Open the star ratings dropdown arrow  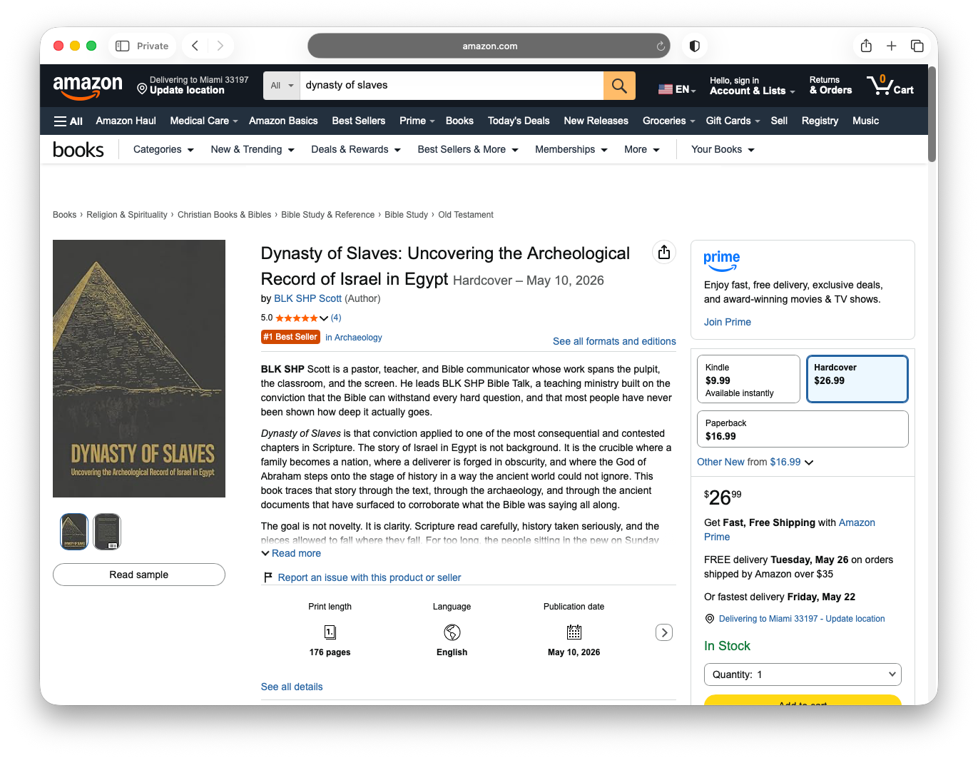[324, 318]
